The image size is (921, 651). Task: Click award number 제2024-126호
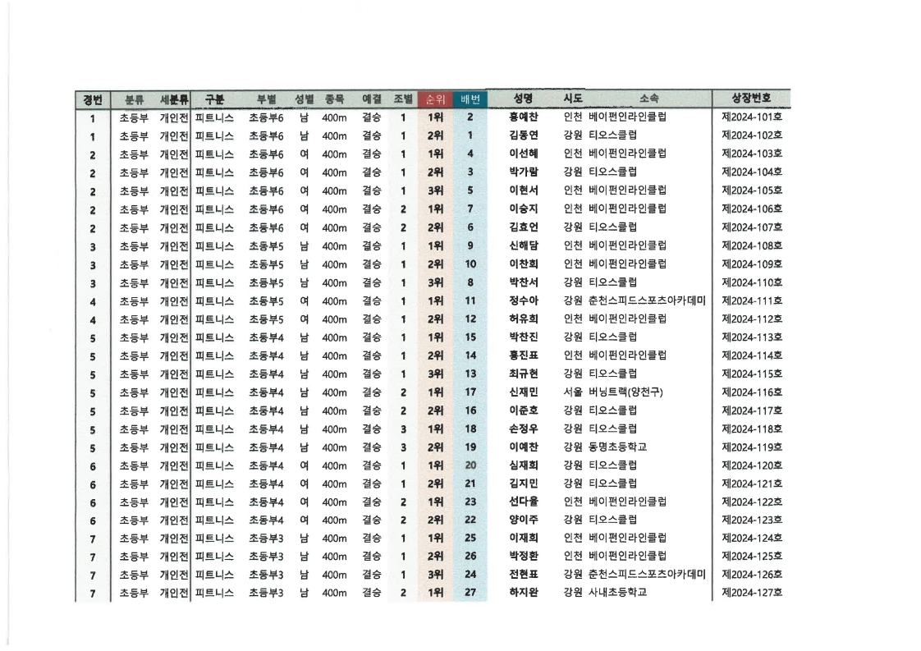point(752,574)
